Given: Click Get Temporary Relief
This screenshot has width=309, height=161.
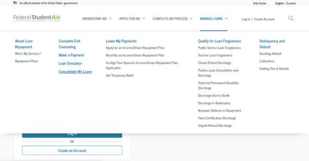Looking at the screenshot, I should (120, 75).
